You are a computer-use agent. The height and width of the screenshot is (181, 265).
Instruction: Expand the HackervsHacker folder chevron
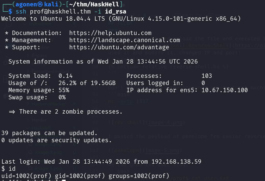[28, 104]
